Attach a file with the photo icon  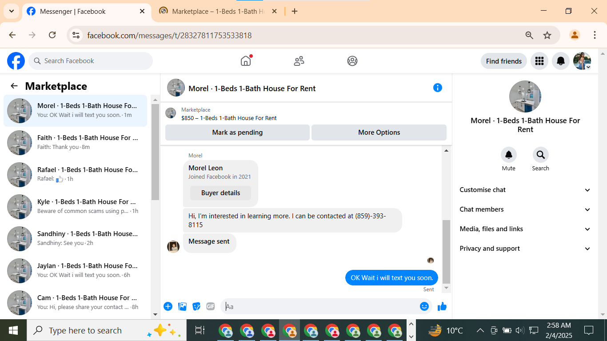click(182, 306)
